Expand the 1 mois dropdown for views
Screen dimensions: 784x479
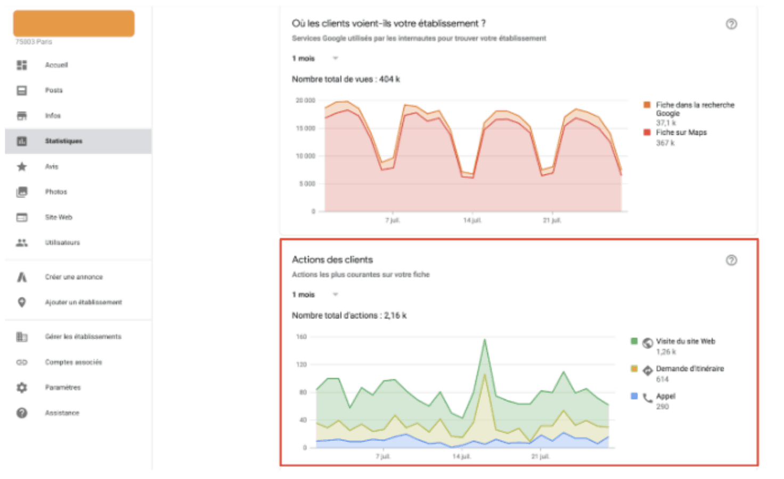(x=315, y=59)
